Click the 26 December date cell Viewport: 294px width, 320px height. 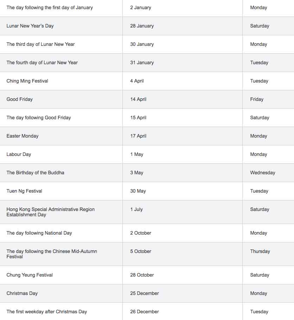(x=145, y=312)
